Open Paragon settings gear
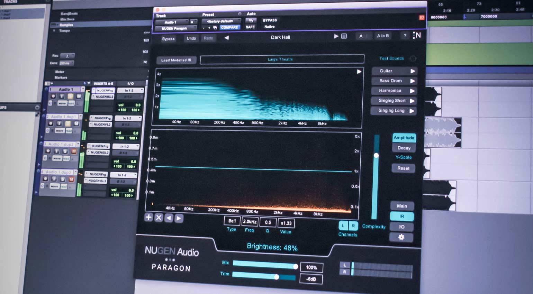The image size is (533, 294). coord(401,237)
